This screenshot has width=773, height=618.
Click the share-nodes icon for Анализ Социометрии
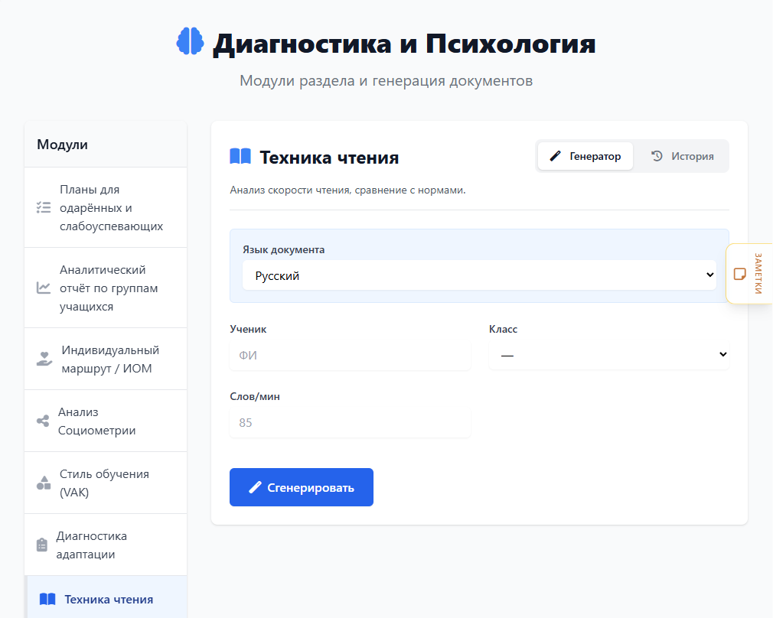43,421
